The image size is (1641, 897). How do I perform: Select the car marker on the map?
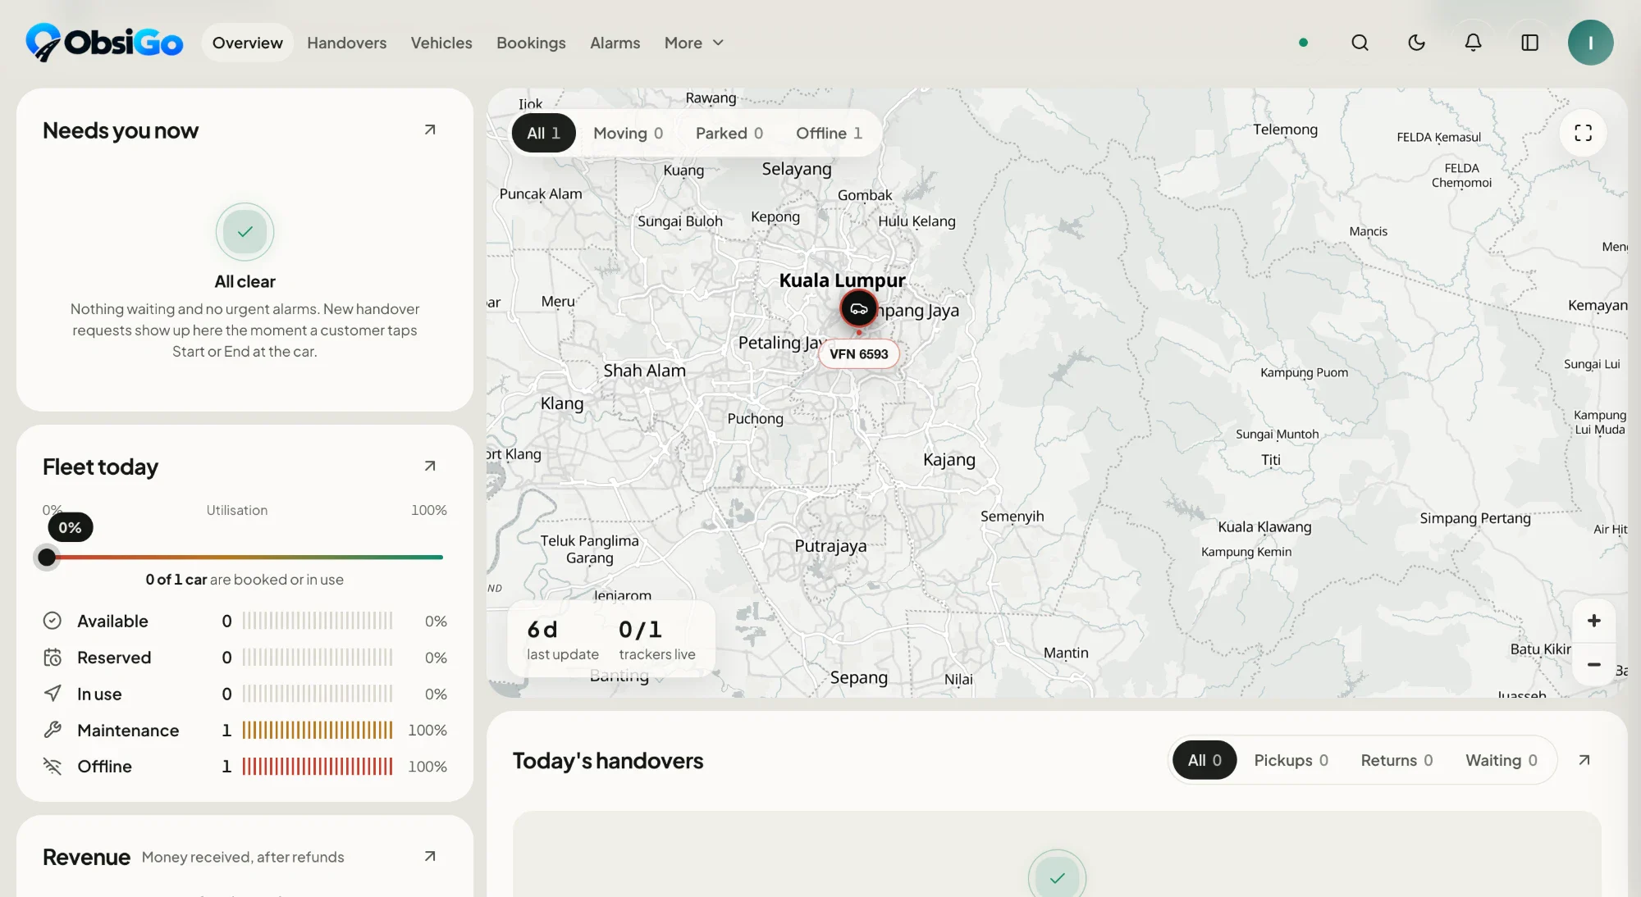click(858, 309)
